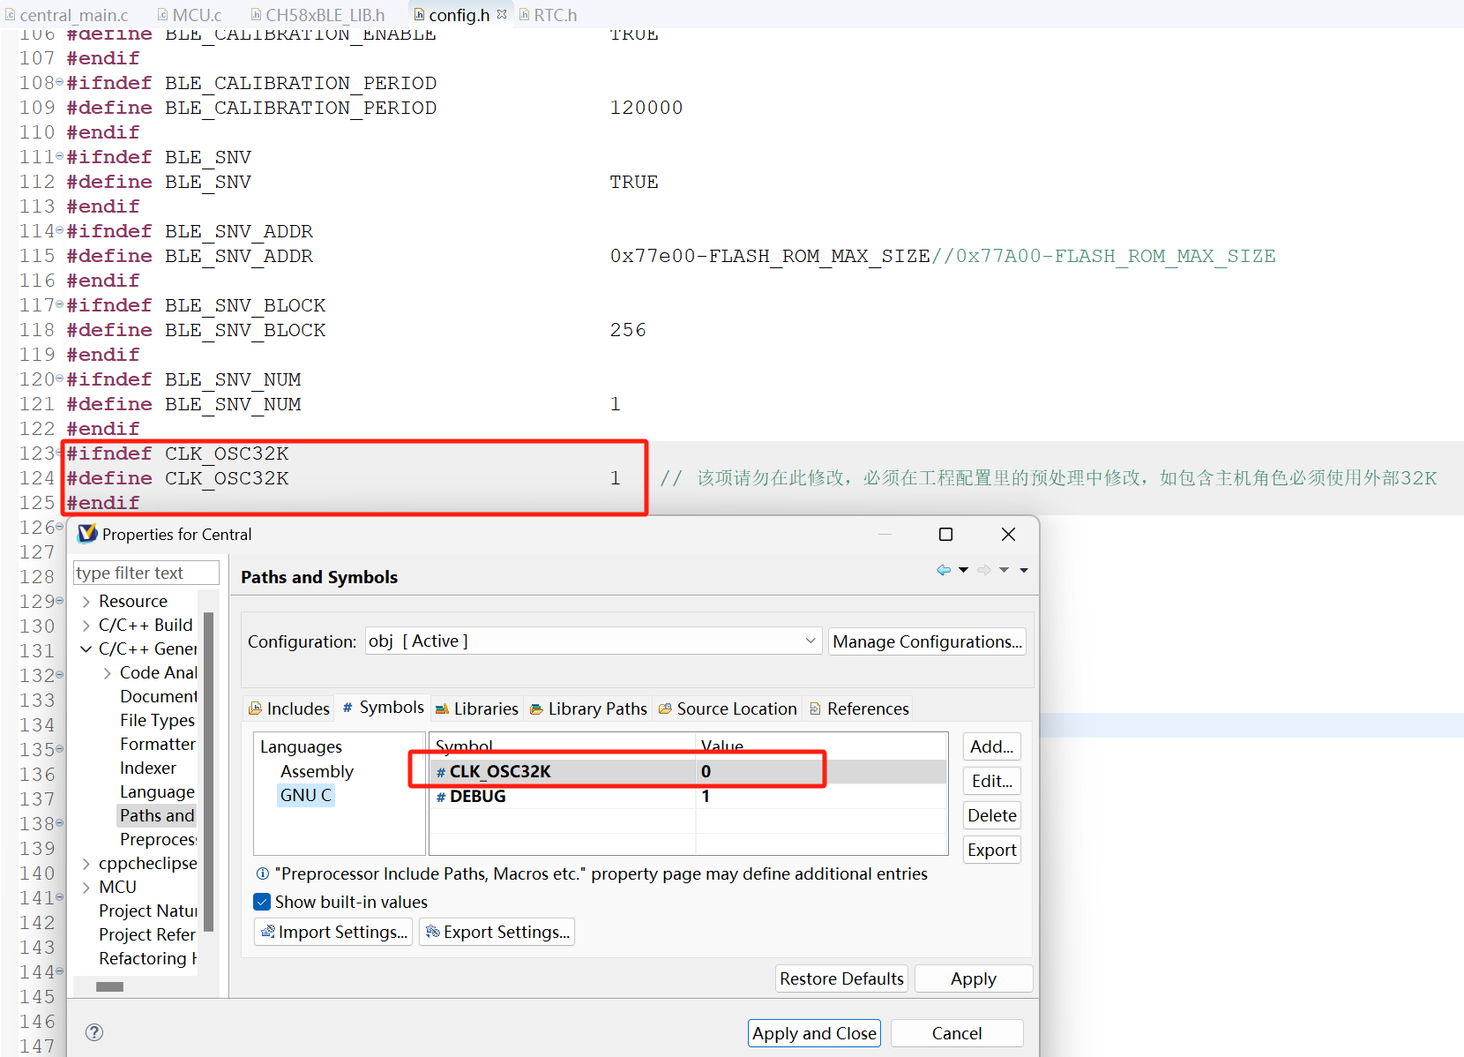Click Import Settings button

point(333,932)
